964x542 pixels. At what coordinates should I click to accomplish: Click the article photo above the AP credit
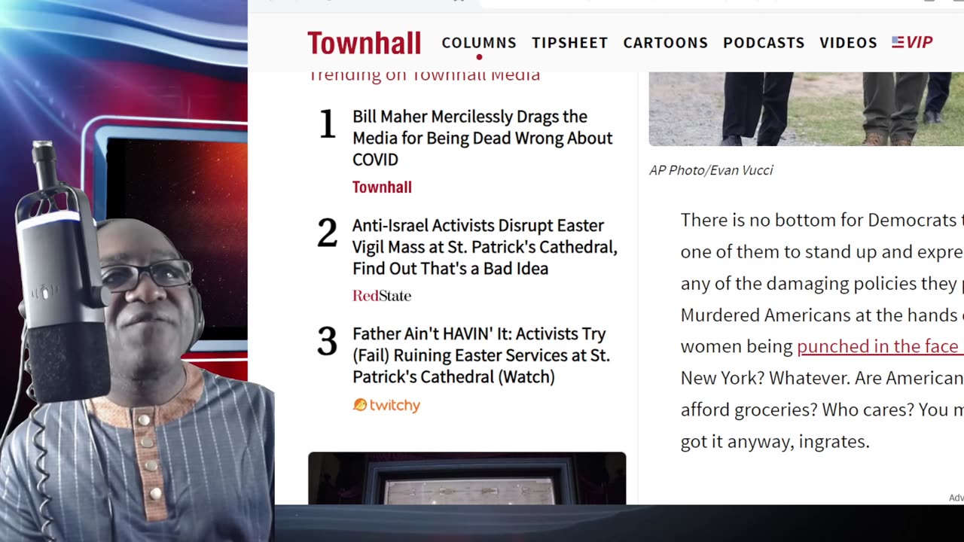(x=807, y=109)
